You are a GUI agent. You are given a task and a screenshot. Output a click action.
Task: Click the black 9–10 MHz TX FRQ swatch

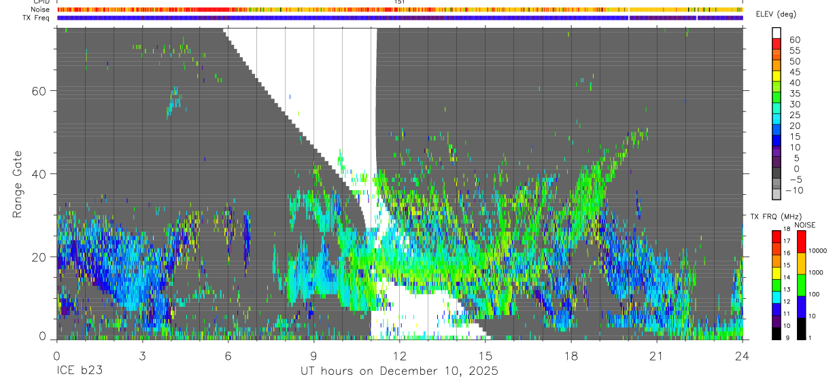pyautogui.click(x=777, y=333)
